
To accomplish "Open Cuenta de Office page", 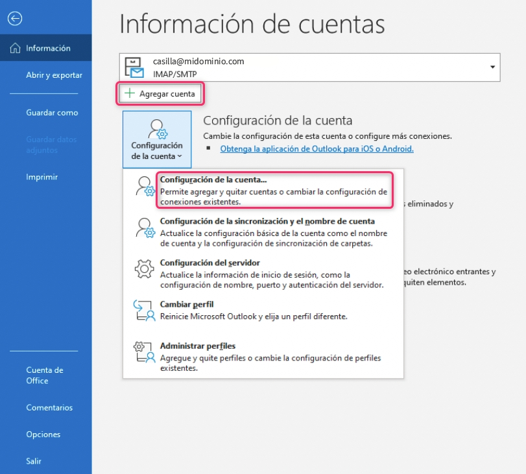I will click(x=45, y=375).
